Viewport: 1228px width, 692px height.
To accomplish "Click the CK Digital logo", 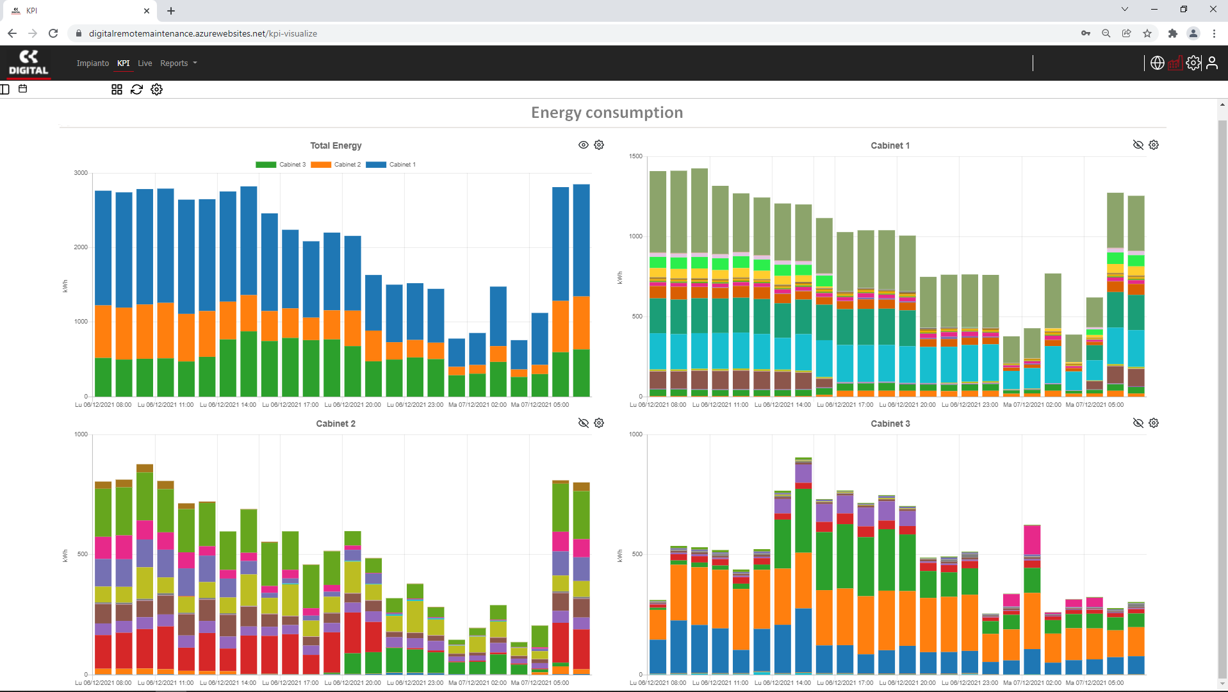I will pos(28,63).
